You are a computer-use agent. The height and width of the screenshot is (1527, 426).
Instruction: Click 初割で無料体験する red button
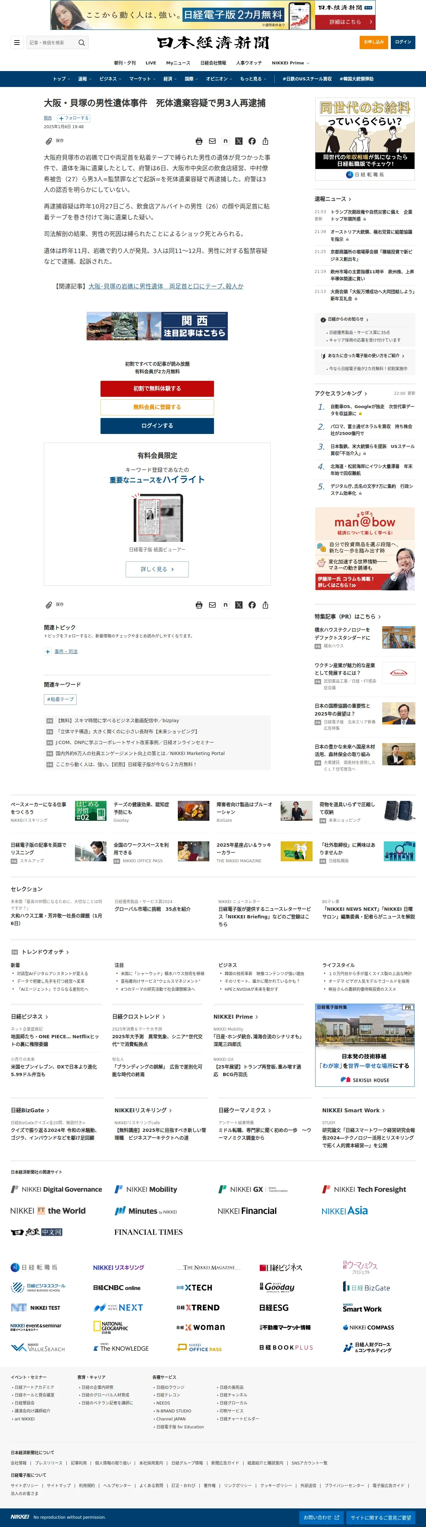coord(157,389)
